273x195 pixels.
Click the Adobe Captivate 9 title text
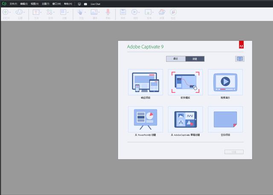[x=145, y=47]
